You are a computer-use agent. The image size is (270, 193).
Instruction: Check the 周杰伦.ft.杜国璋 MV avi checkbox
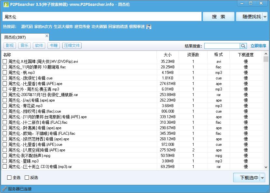[x=5, y=61]
